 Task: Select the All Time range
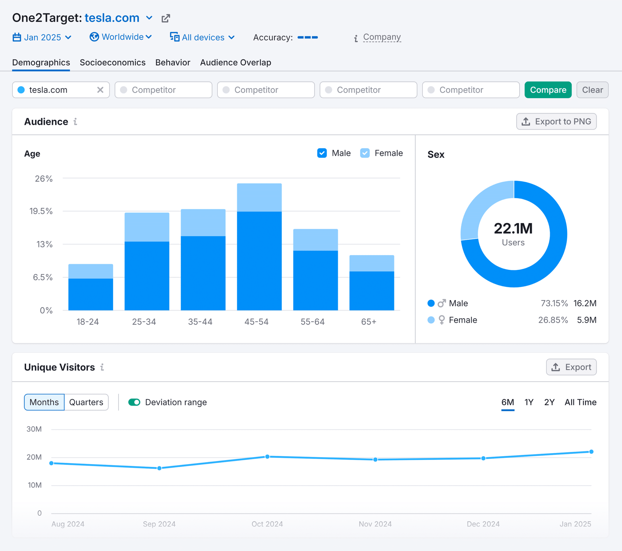tap(580, 402)
